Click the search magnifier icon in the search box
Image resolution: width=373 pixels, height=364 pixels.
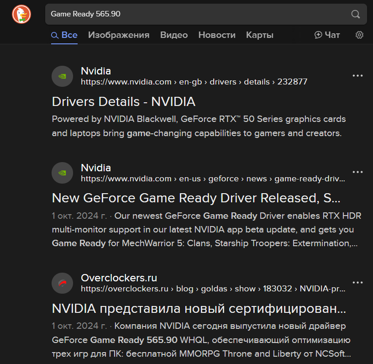355,14
